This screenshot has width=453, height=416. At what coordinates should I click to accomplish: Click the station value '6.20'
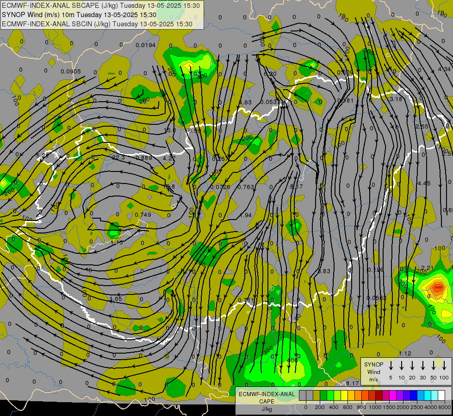pyautogui.click(x=270, y=74)
